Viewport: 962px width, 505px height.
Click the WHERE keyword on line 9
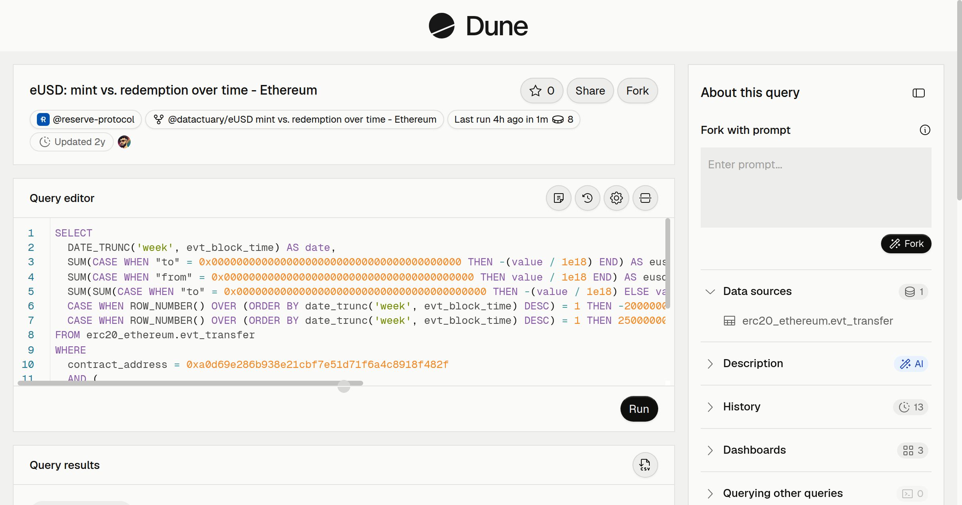point(71,350)
